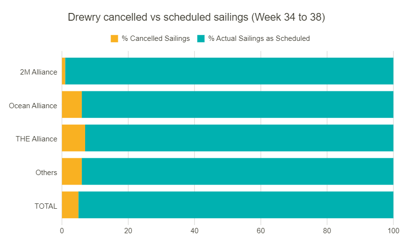Click the TOTAL axis label
This screenshot has height=239, width=406.
tap(46, 206)
